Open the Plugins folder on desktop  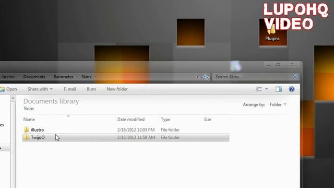coord(272,33)
